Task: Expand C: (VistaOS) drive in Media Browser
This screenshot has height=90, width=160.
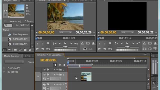Action: point(4,68)
